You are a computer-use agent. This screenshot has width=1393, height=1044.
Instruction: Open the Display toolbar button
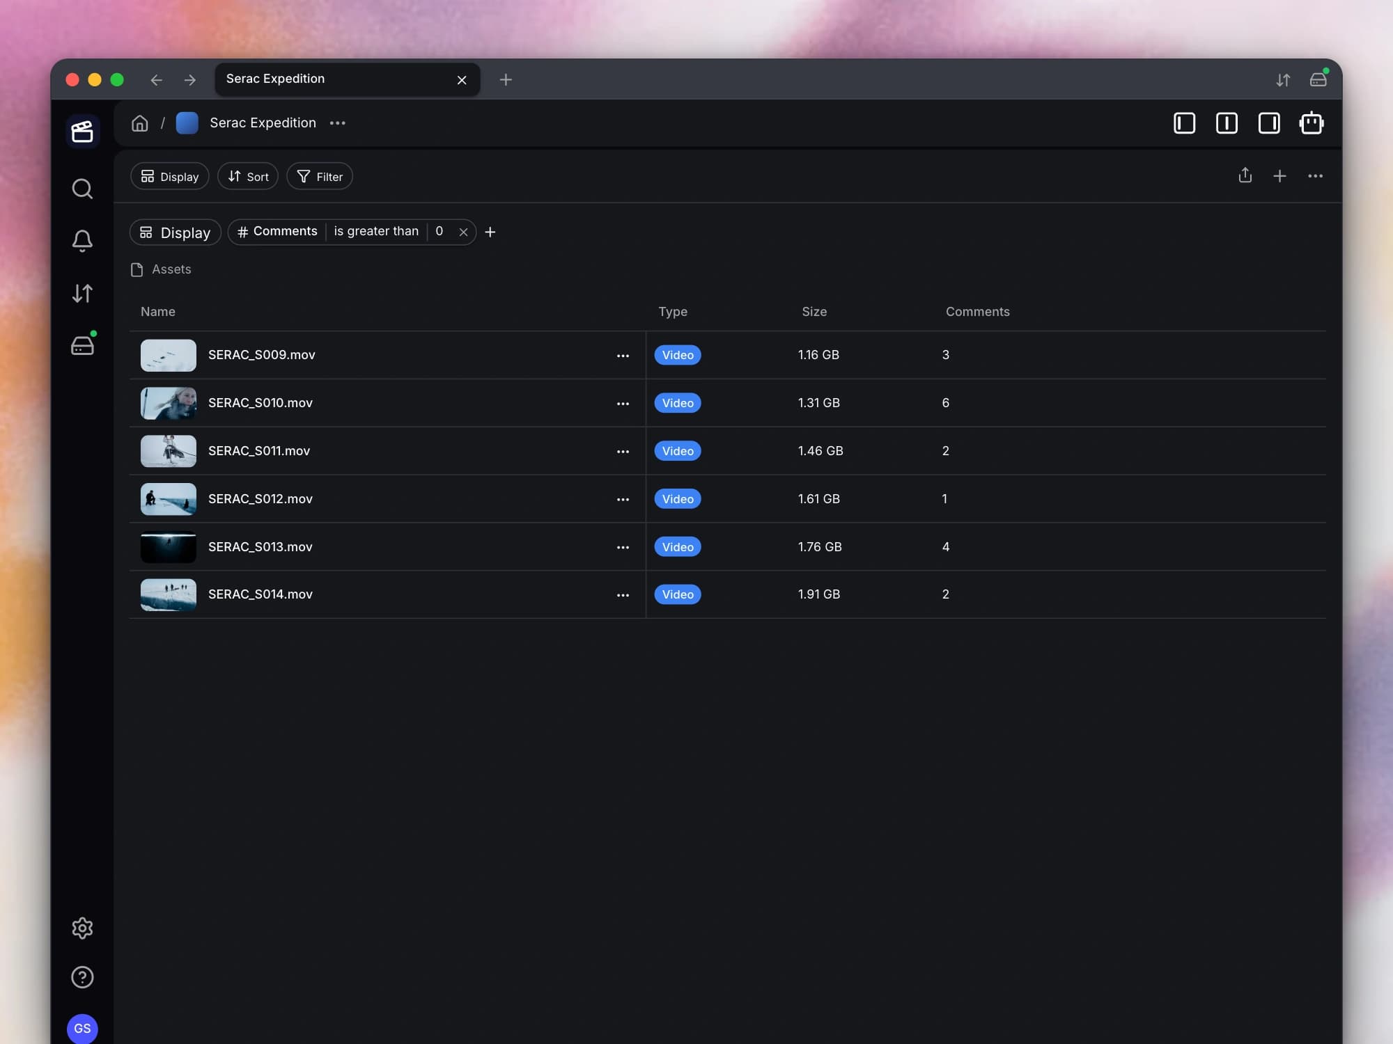[169, 177]
